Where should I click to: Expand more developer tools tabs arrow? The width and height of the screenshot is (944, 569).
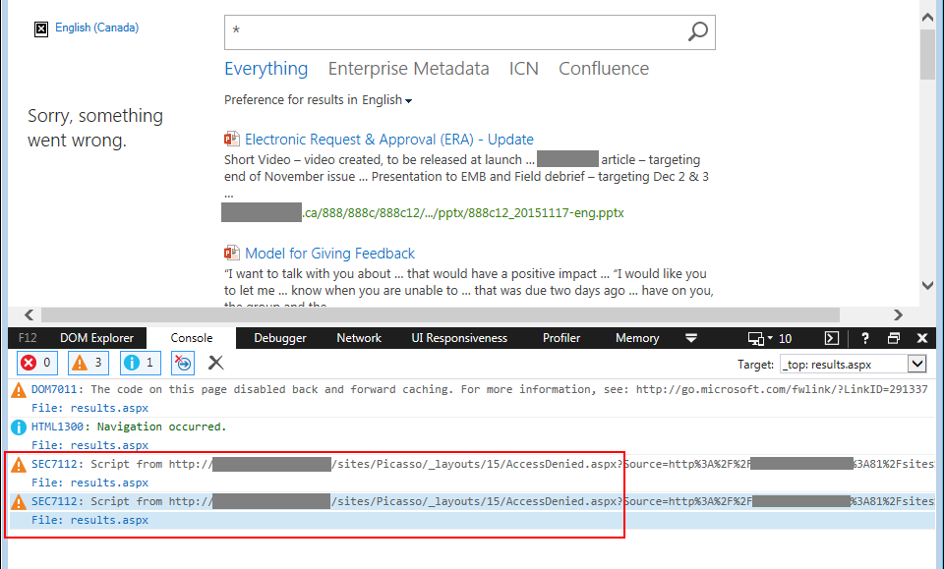(x=691, y=338)
